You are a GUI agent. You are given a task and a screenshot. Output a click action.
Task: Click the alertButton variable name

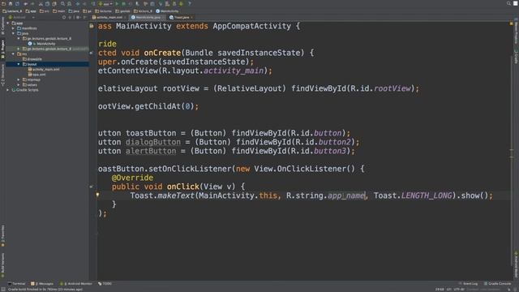pos(151,151)
